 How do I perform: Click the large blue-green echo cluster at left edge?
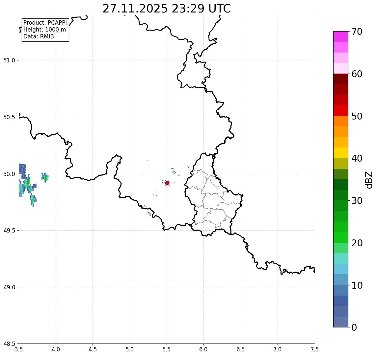(27, 186)
